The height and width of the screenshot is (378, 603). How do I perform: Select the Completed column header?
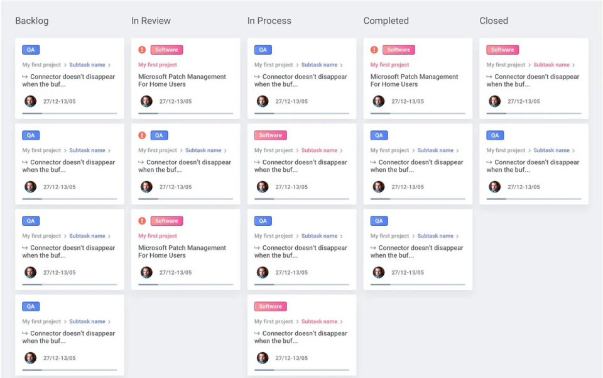(x=386, y=21)
